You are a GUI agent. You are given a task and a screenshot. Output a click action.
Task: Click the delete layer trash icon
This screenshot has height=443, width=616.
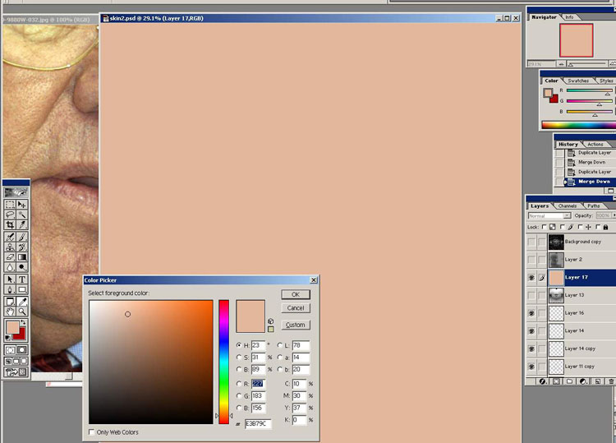(609, 381)
